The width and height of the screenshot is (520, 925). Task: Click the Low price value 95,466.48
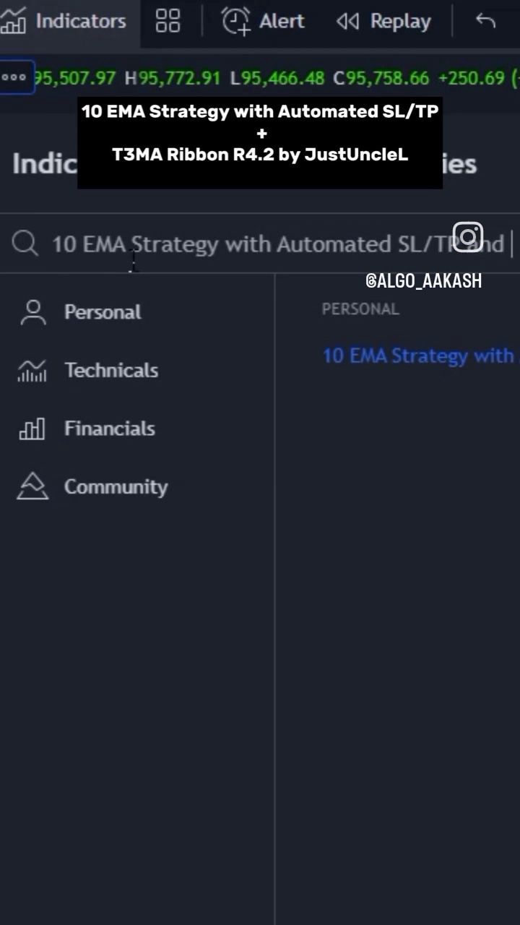(x=282, y=78)
